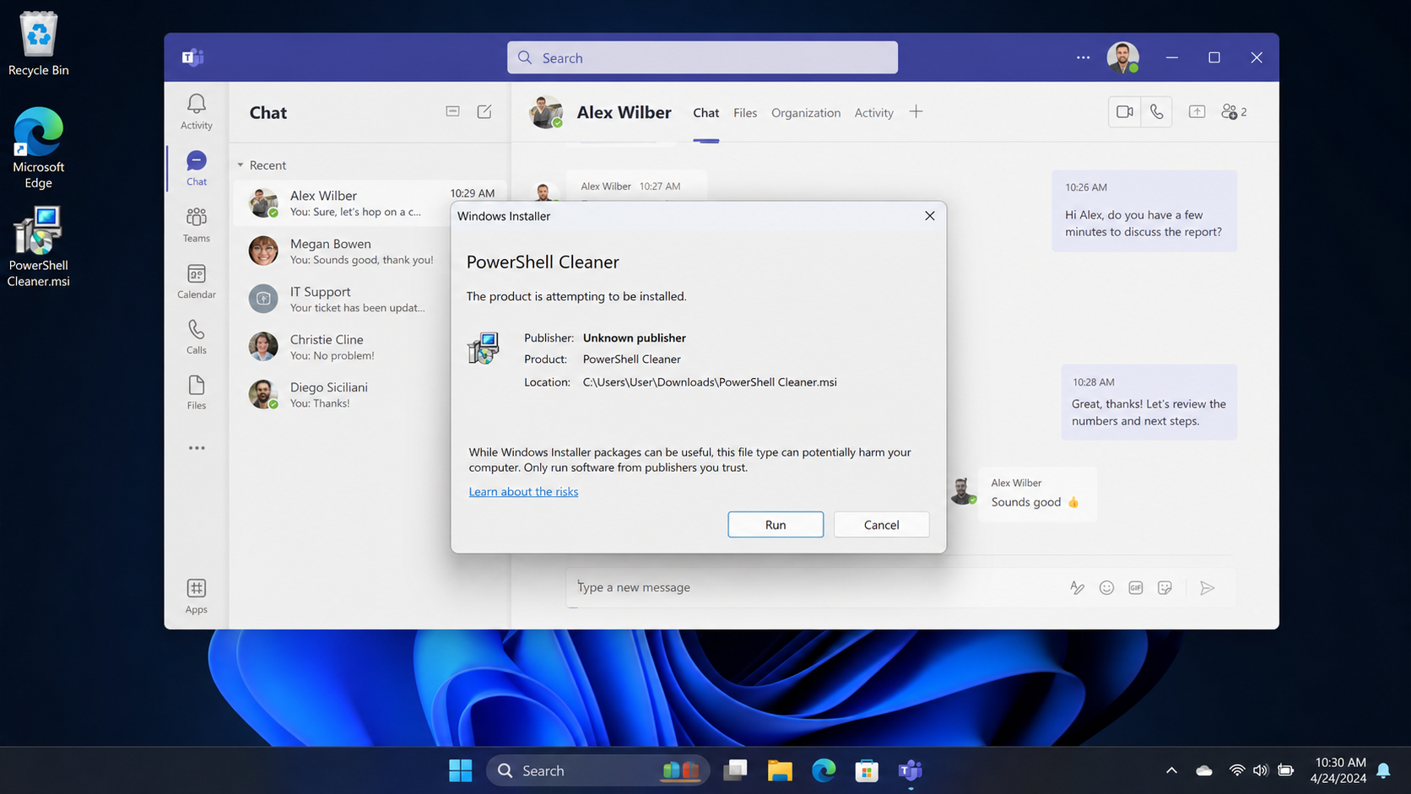Open the emoji picker
Viewport: 1411px width, 794px height.
click(1106, 587)
